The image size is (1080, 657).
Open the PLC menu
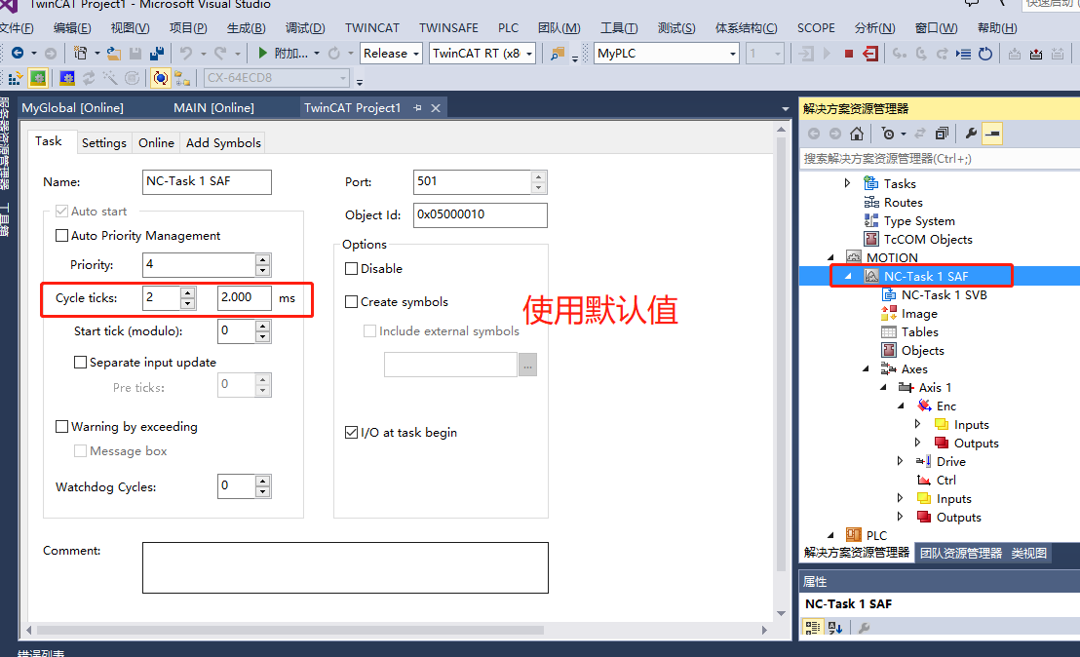508,28
